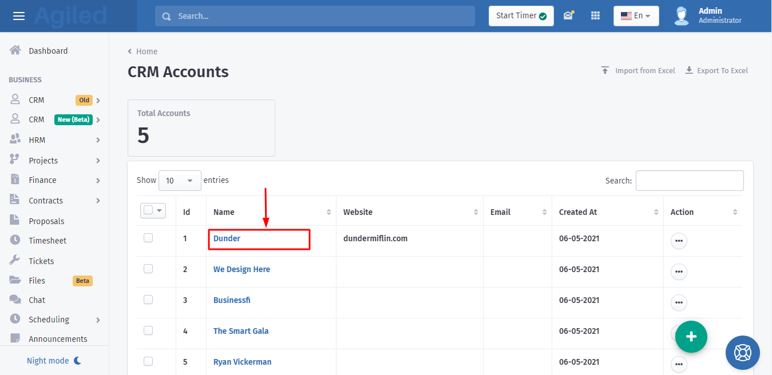The height and width of the screenshot is (375, 772).
Task: Open the hamburger menu icon
Action: click(x=19, y=16)
